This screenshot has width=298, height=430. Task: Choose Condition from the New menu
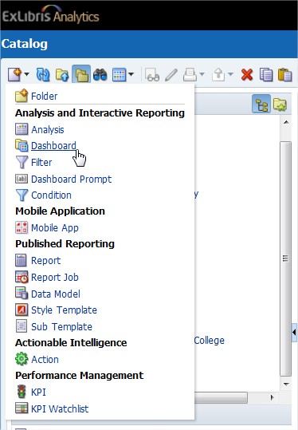(51, 195)
